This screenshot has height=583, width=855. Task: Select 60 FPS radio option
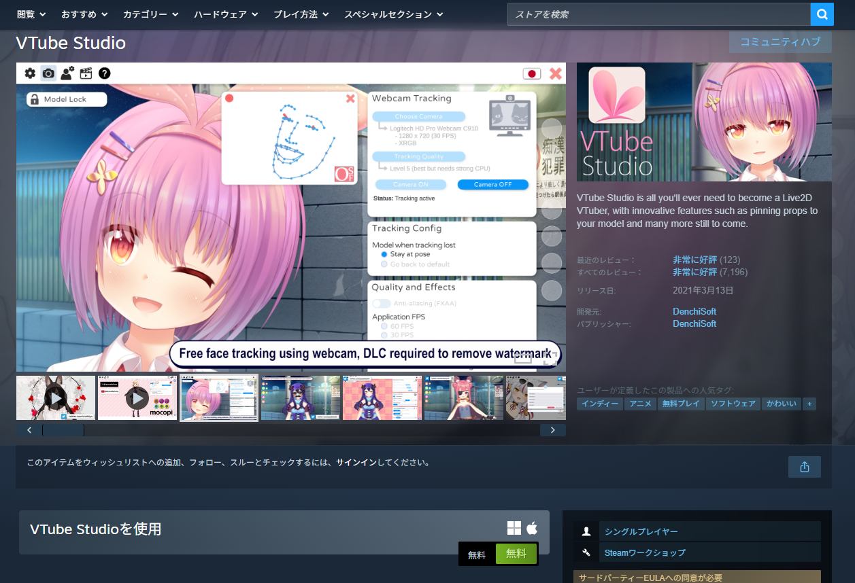(x=384, y=327)
